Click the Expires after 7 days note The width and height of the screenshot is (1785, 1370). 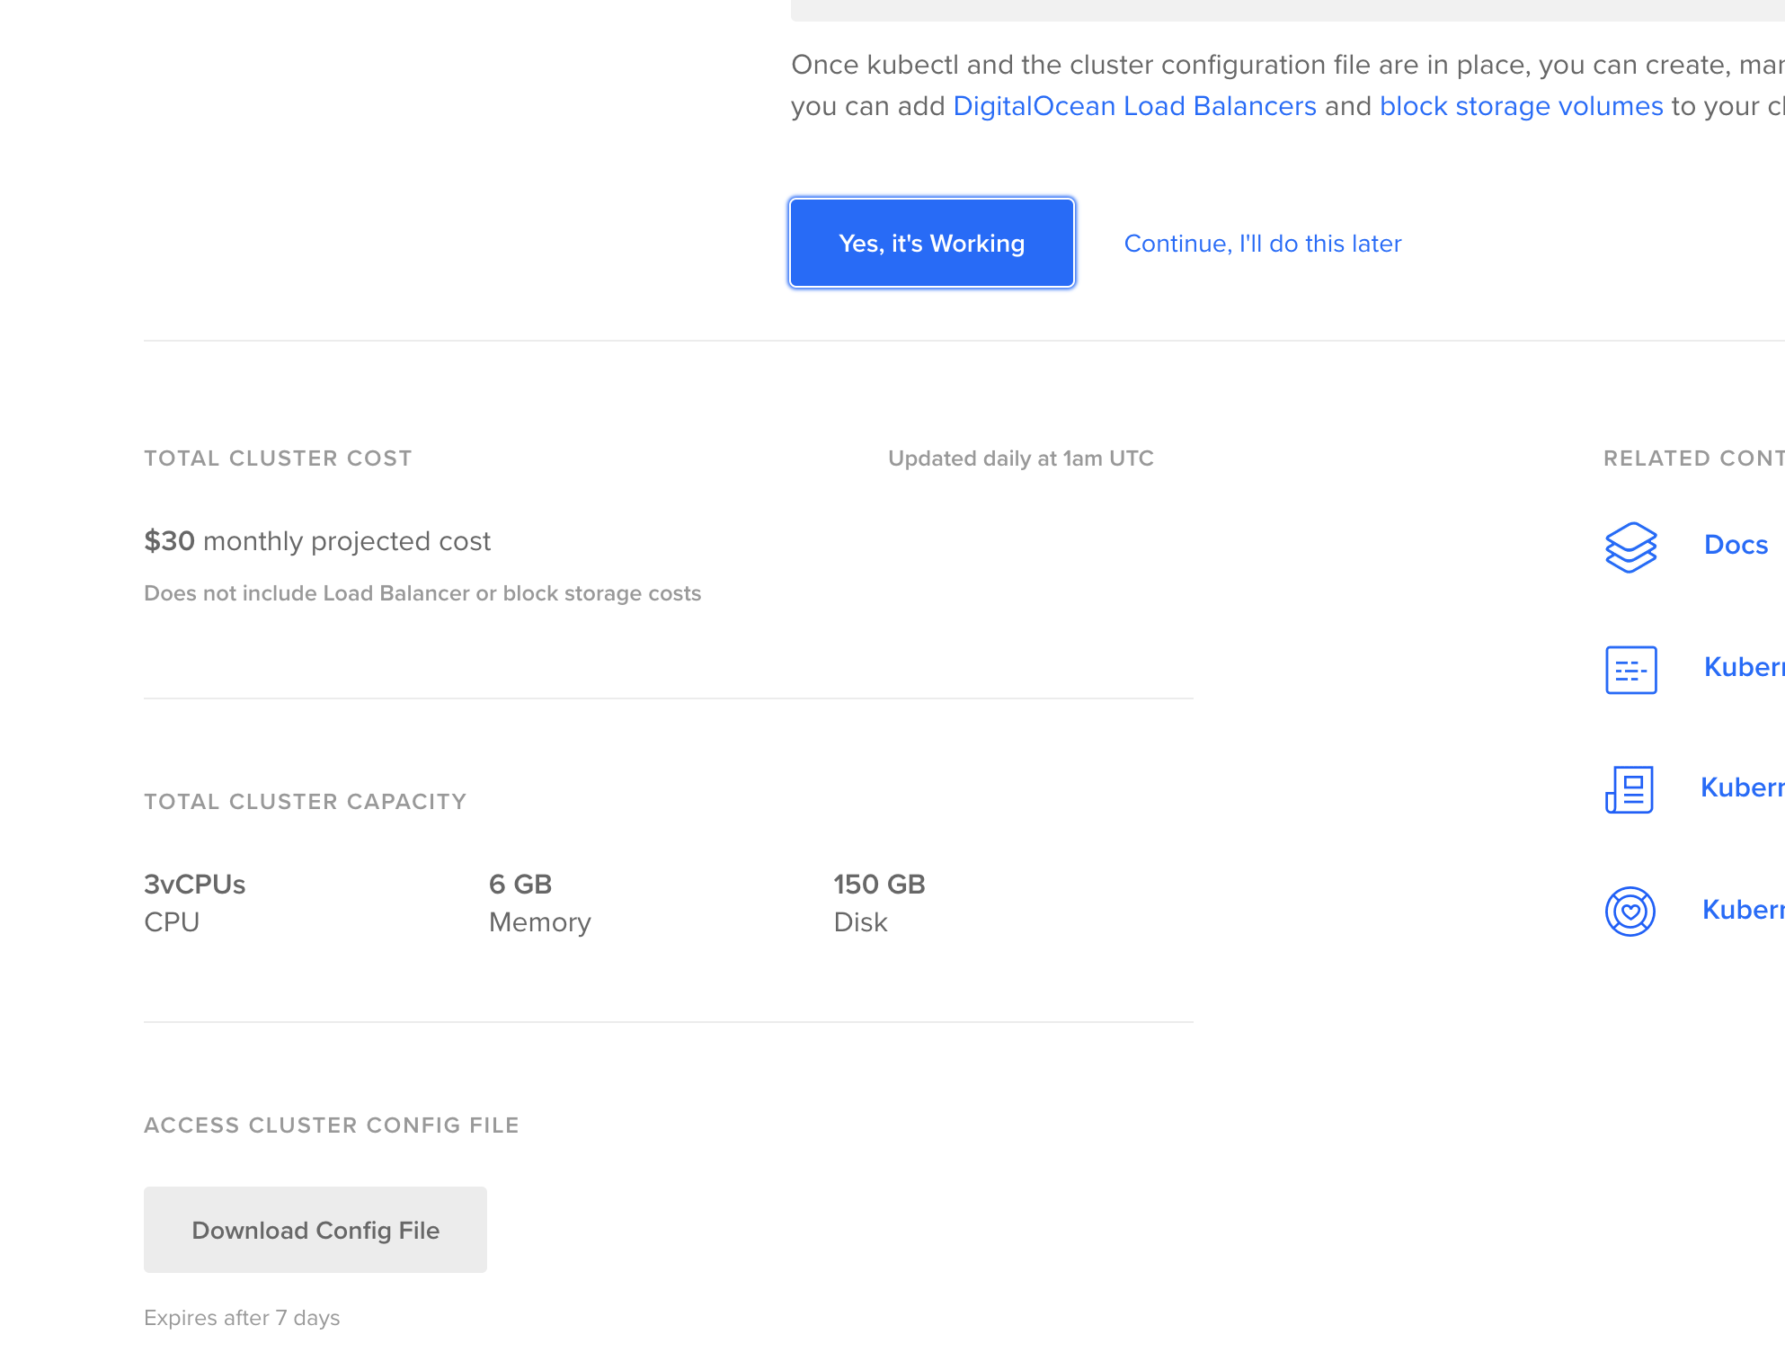242,1318
